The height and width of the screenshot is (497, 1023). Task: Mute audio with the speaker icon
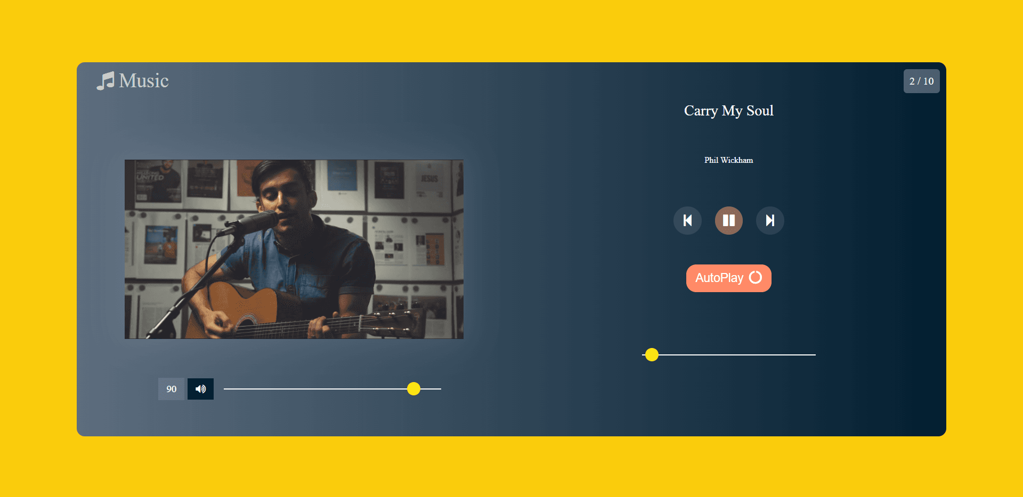(200, 389)
